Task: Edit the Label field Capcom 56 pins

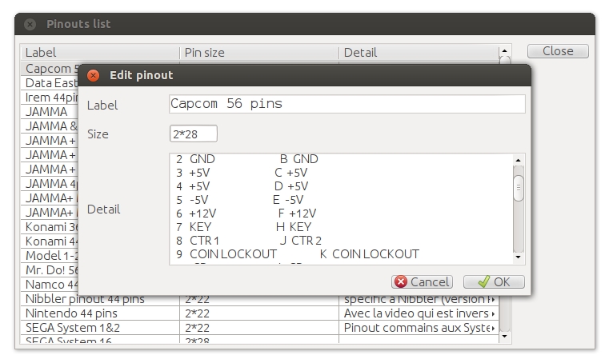Action: point(347,104)
